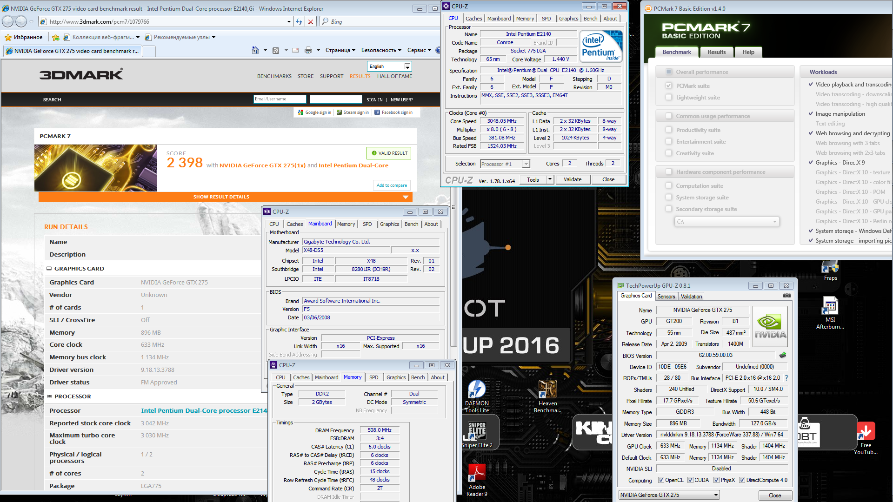Click the Internet Explorer home icon
Screen dimensions: 893x502
(x=255, y=50)
